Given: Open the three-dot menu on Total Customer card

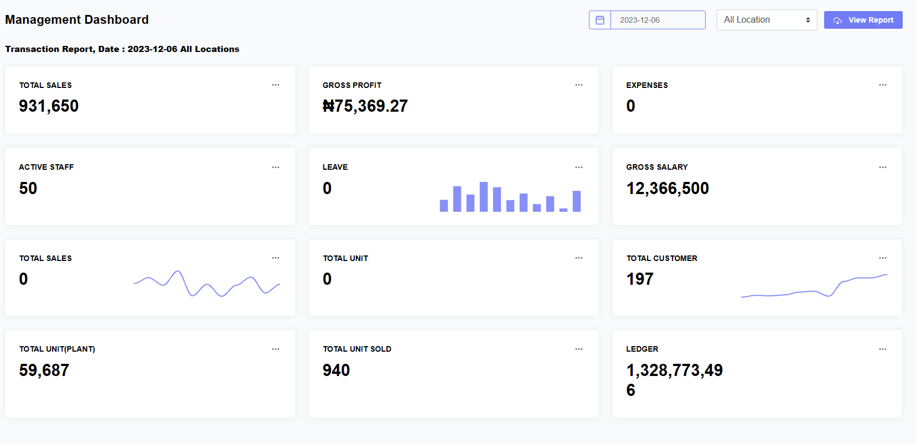Looking at the screenshot, I should (x=883, y=258).
